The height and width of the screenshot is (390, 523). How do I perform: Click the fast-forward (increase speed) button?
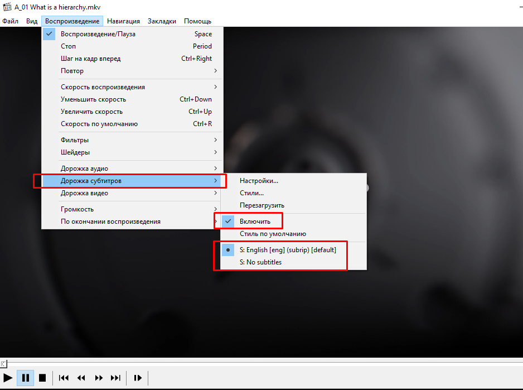pyautogui.click(x=99, y=378)
